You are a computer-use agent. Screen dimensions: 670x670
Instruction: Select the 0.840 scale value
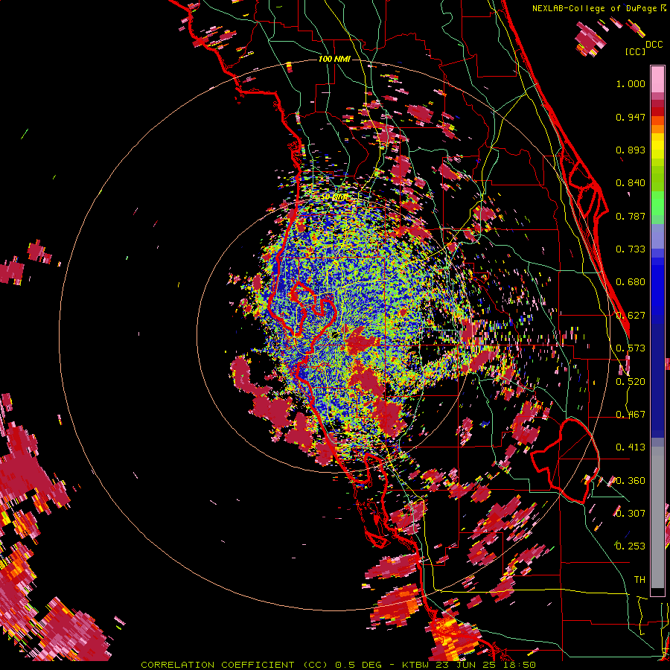631,183
